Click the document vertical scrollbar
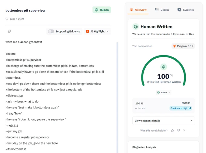The image size is (206, 153). pyautogui.click(x=117, y=97)
